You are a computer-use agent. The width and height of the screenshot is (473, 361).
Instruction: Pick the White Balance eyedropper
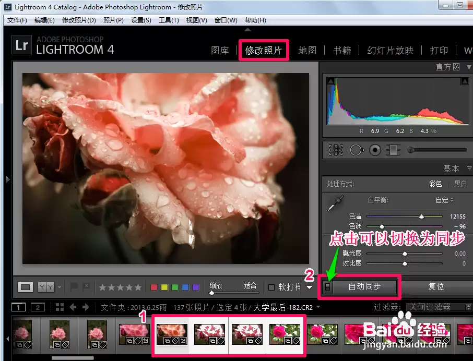336,203
